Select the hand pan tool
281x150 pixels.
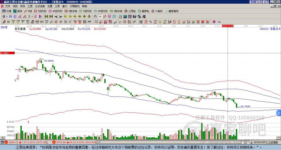95,17
